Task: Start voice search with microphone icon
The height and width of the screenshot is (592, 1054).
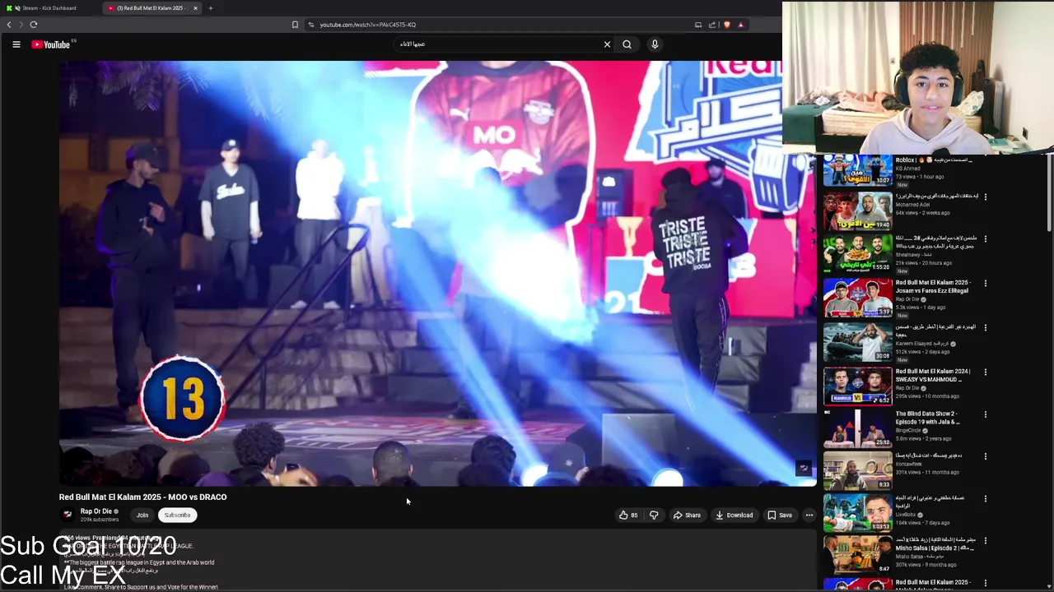Action: tap(655, 44)
